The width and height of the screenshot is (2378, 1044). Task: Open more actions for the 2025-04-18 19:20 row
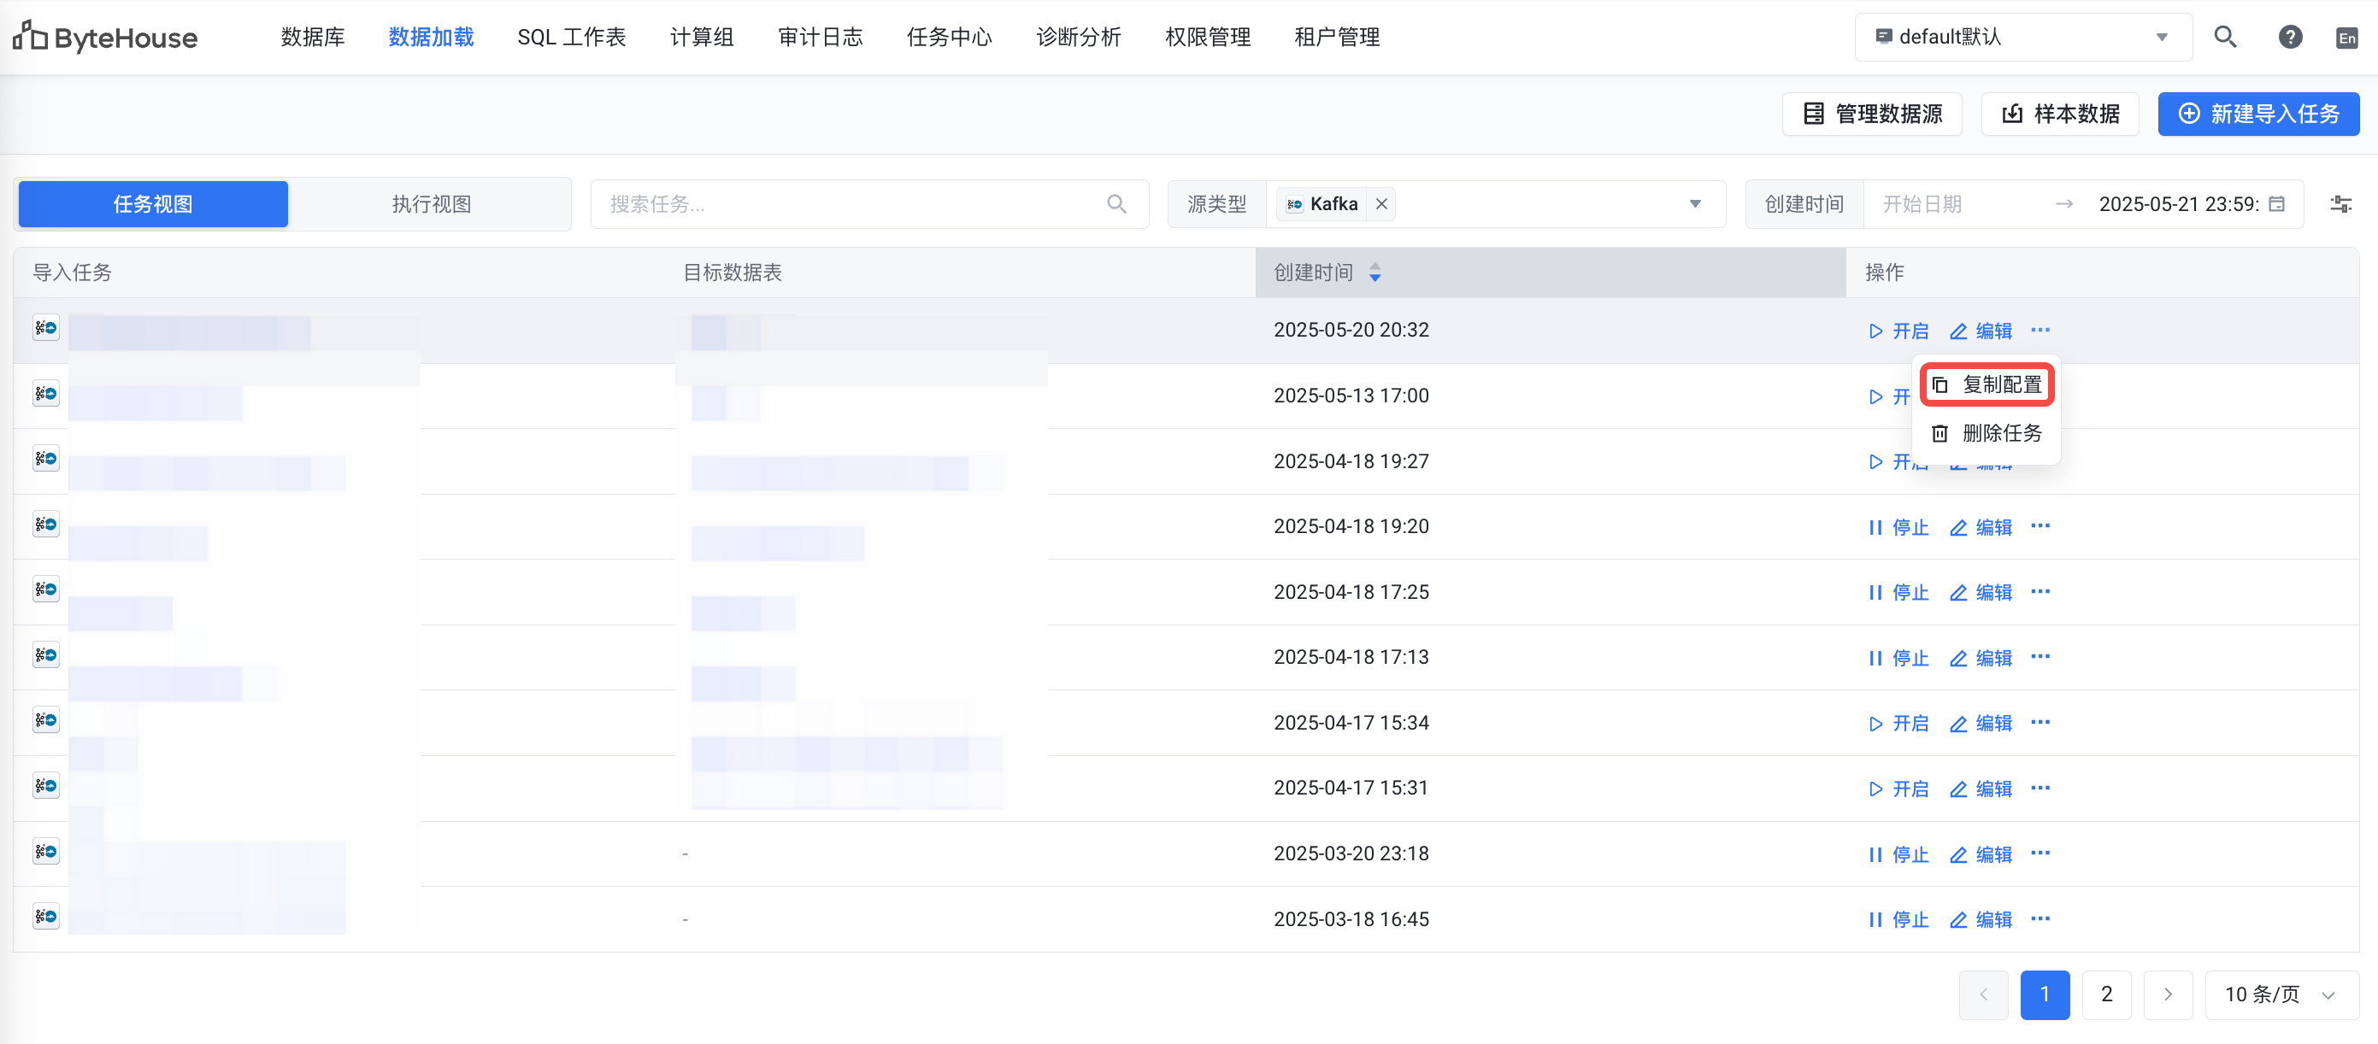pos(2040,525)
